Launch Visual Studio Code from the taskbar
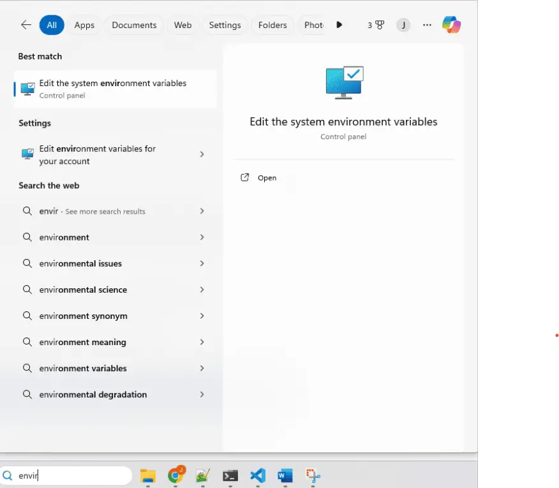 (258, 475)
